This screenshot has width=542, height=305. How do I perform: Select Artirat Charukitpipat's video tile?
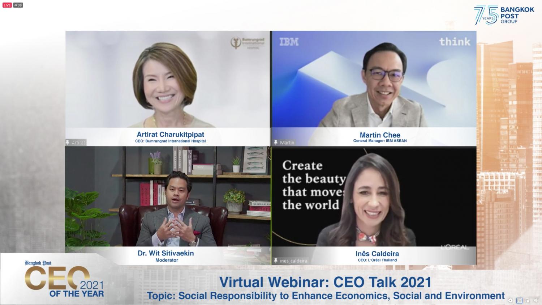[x=167, y=88]
